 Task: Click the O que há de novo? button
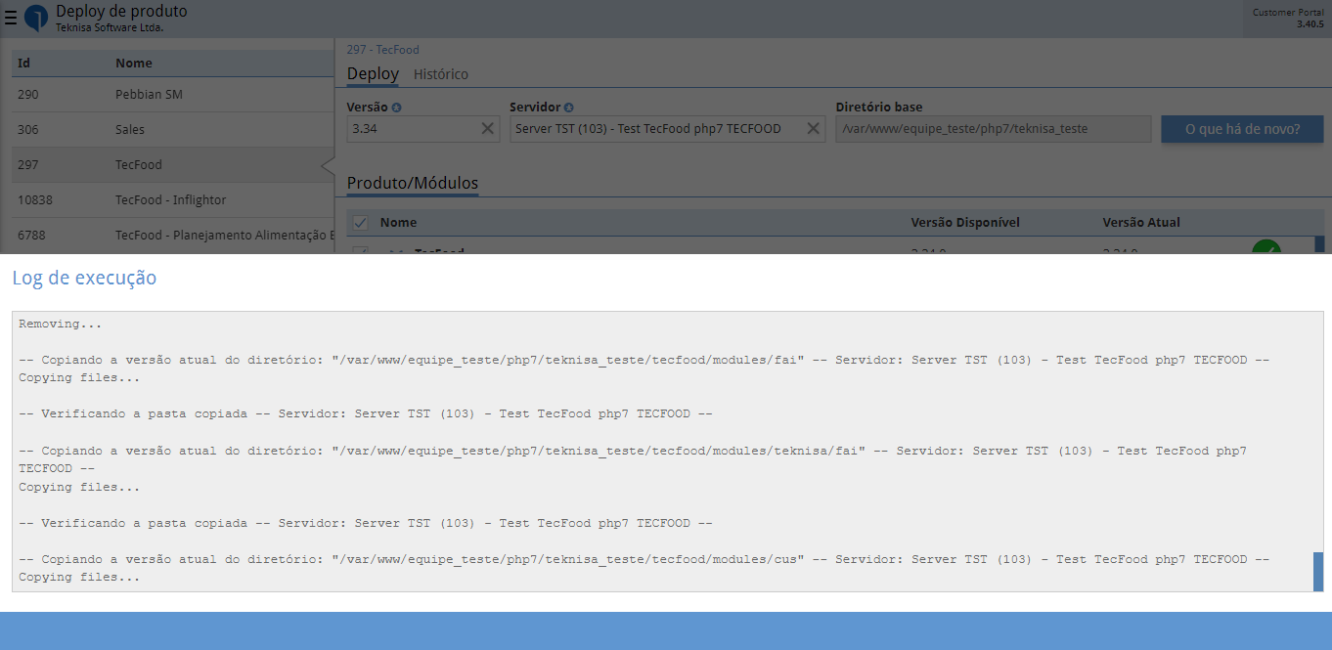tap(1242, 129)
